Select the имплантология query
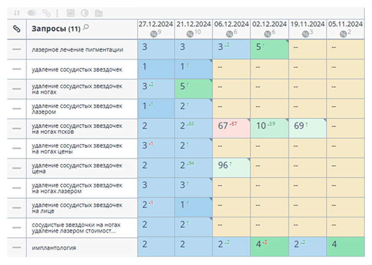Image resolution: width=372 pixels, height=265 pixels. pos(54,247)
